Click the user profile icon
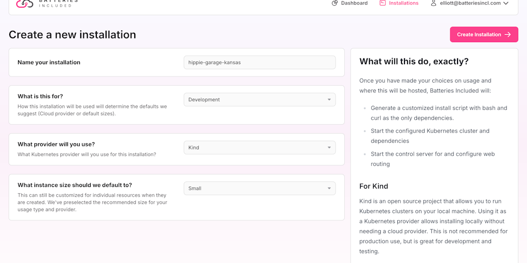Screen dimensions: 527x263 [x=433, y=3]
